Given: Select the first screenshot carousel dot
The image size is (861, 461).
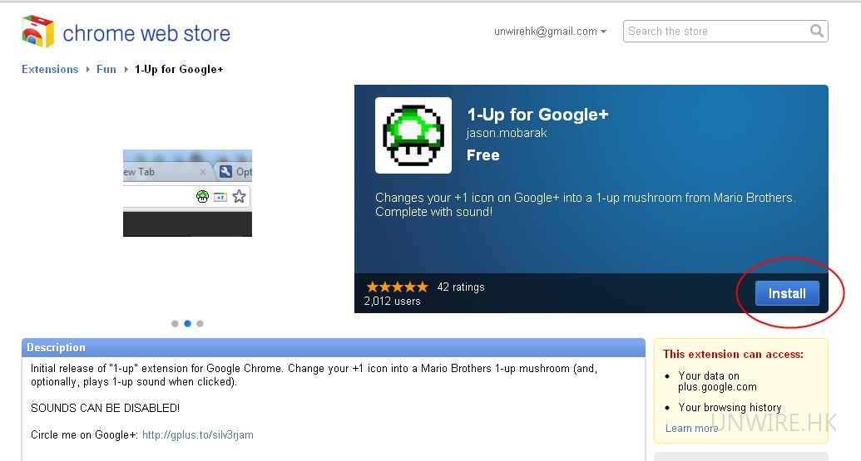Looking at the screenshot, I should tap(175, 323).
